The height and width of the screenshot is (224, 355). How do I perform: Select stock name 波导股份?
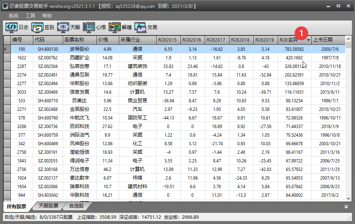coord(80,49)
